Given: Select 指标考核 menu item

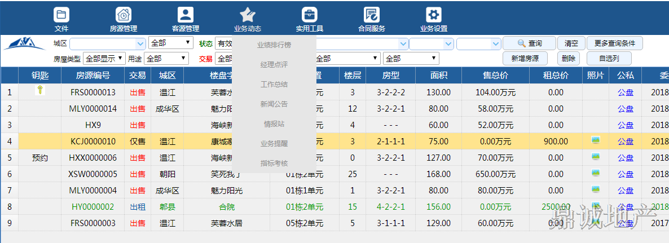Looking at the screenshot, I should click(x=274, y=164).
